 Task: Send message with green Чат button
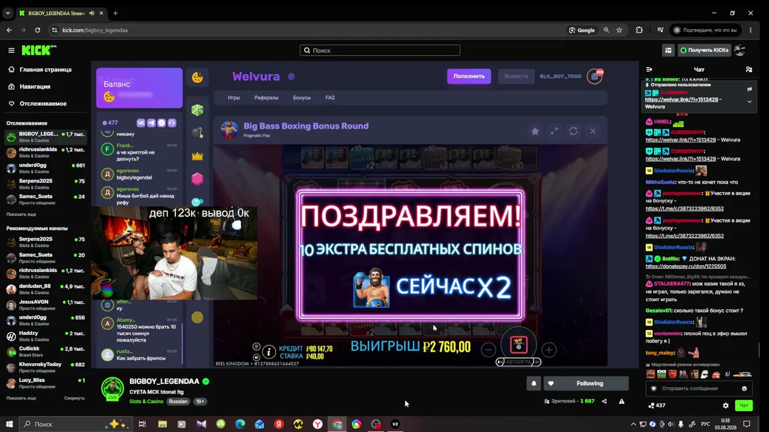tap(744, 406)
